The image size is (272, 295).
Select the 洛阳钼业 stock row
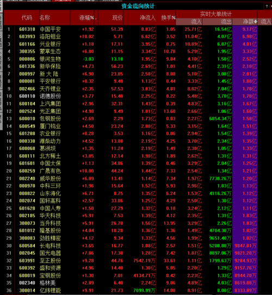pyautogui.click(x=131, y=36)
